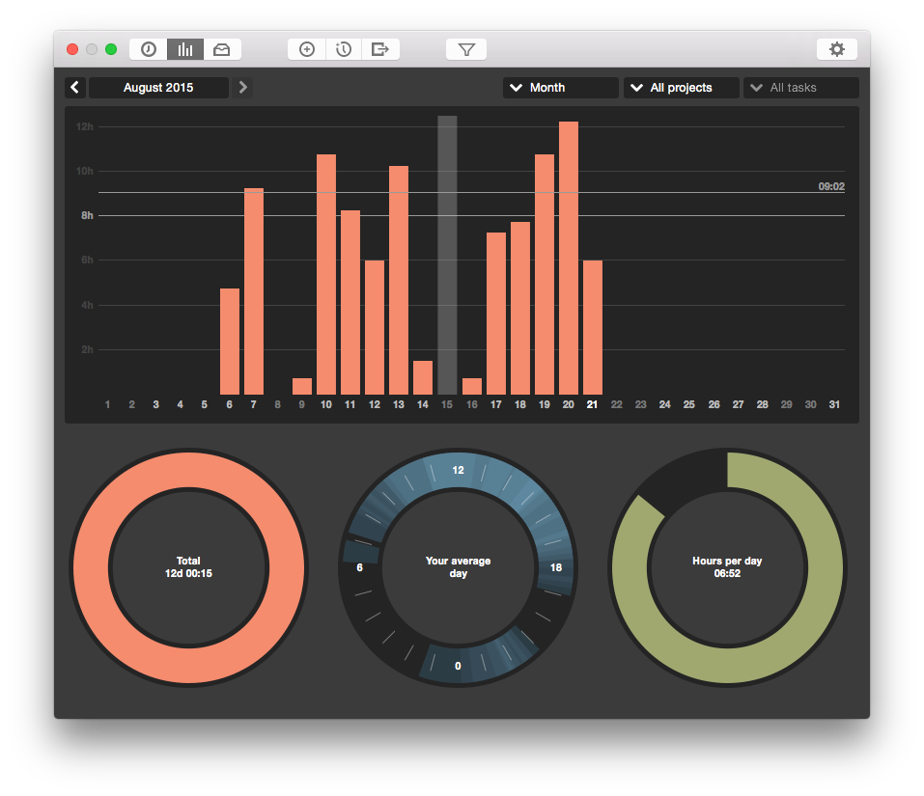
Task: Click the red close window button
Action: 72,49
